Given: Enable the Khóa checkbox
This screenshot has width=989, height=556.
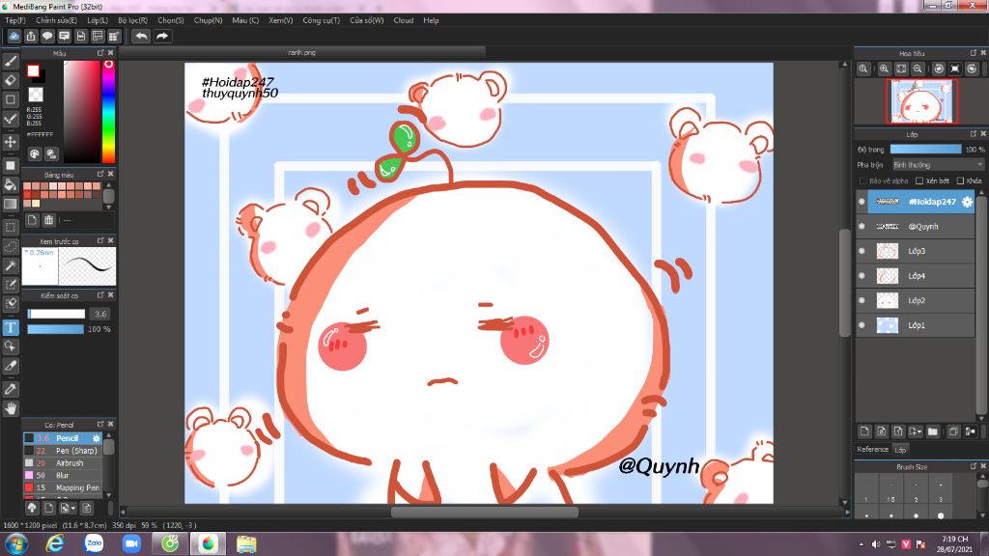Looking at the screenshot, I should tap(961, 181).
